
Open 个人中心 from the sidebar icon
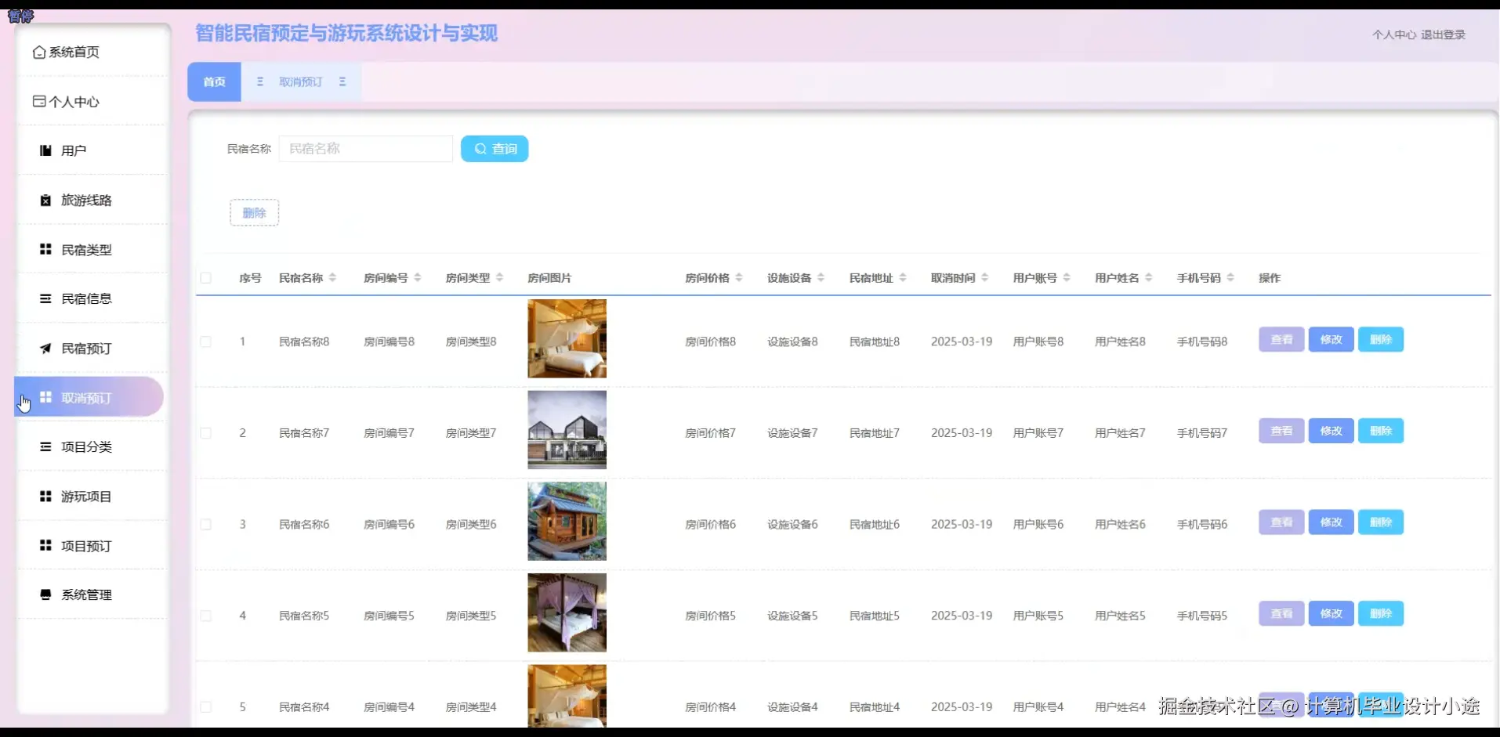(38, 101)
